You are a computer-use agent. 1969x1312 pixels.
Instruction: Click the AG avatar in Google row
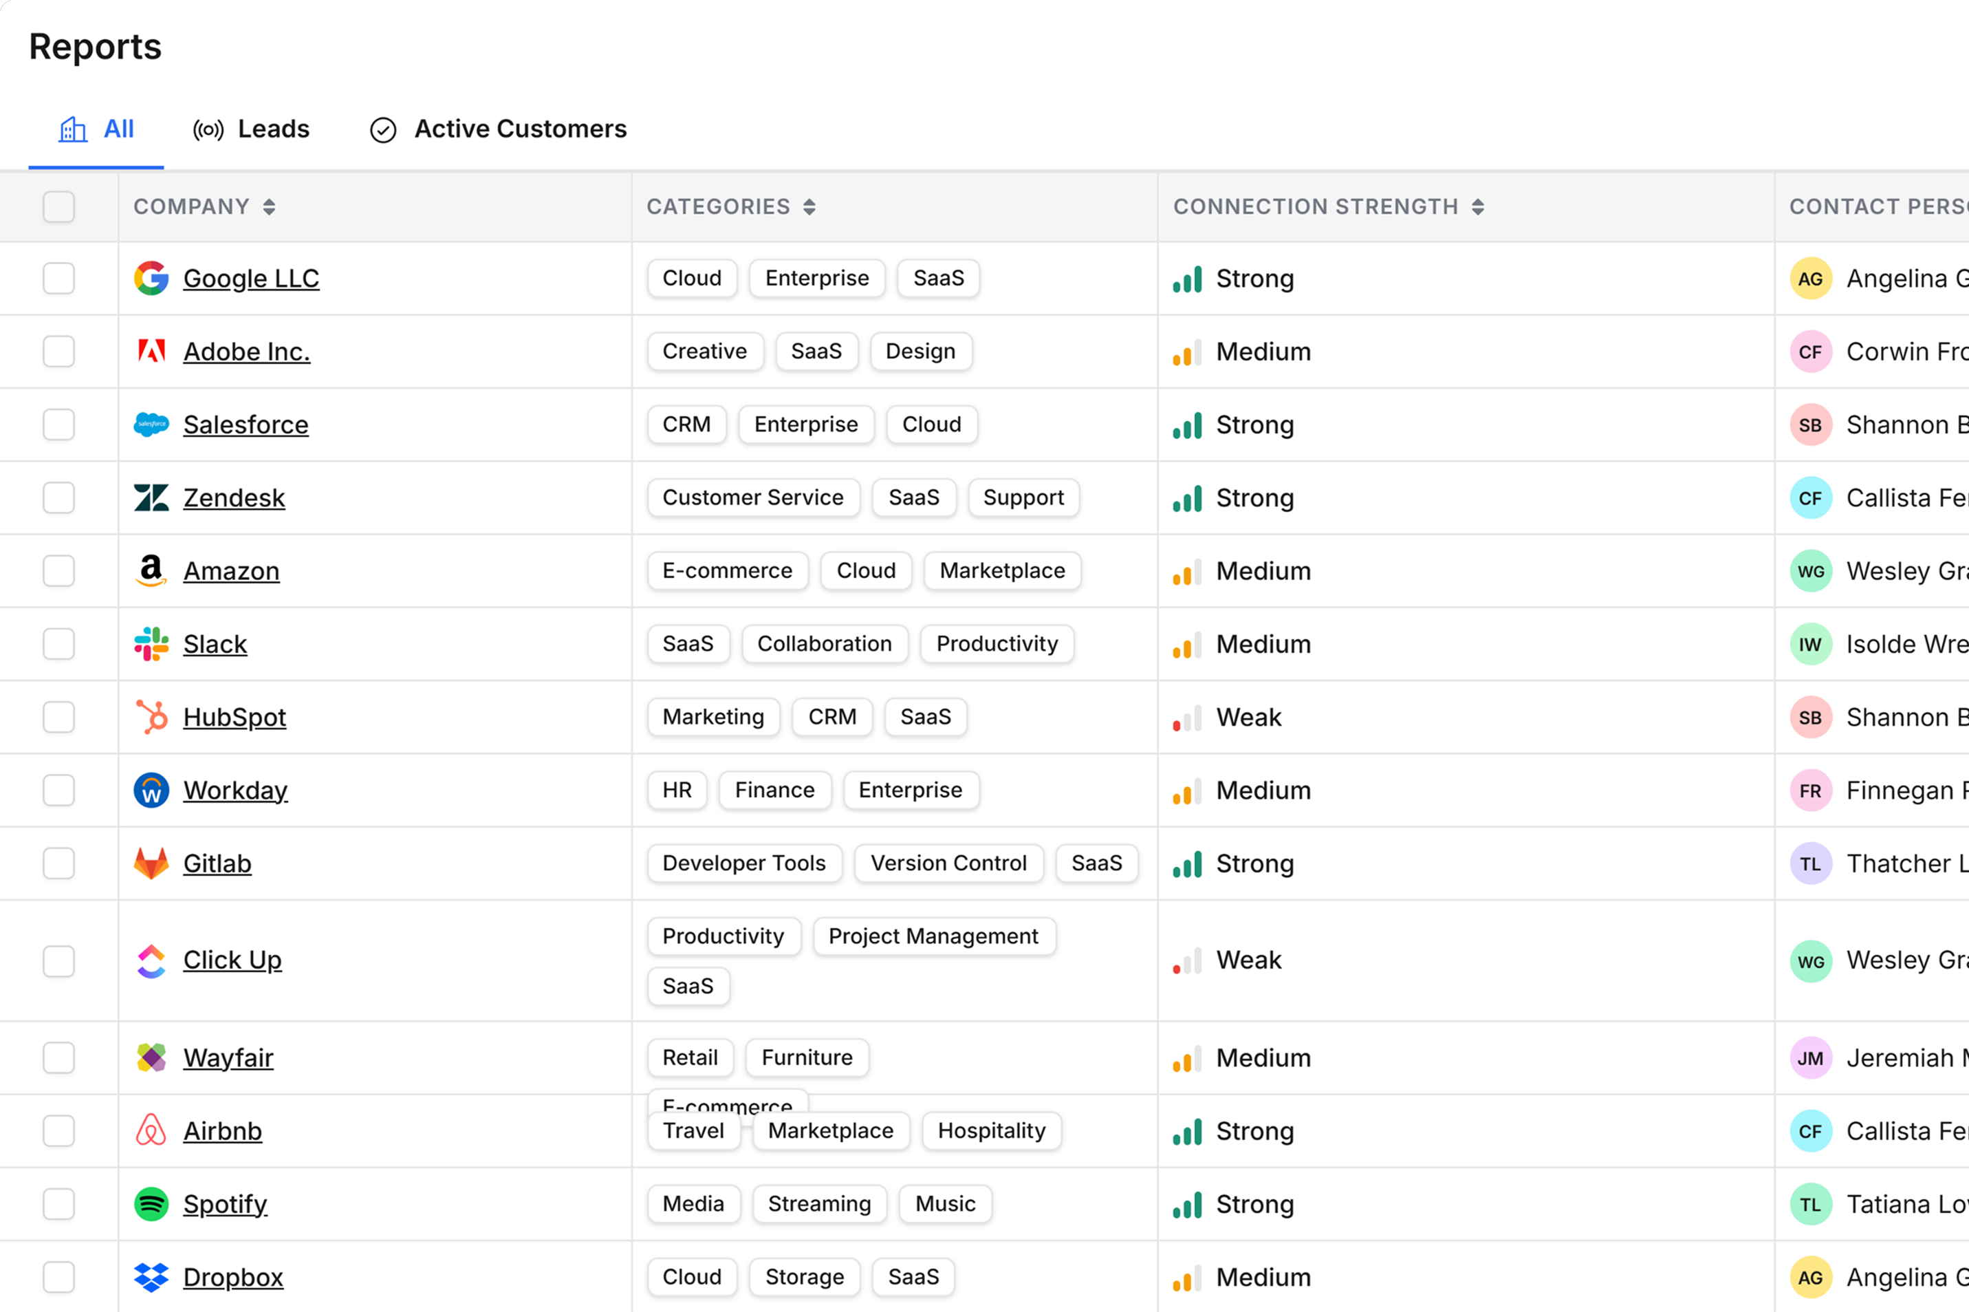(x=1811, y=279)
